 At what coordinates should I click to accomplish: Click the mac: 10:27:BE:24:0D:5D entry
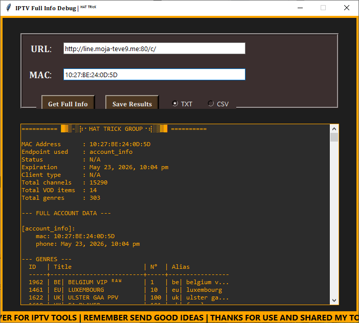pyautogui.click(x=75, y=236)
